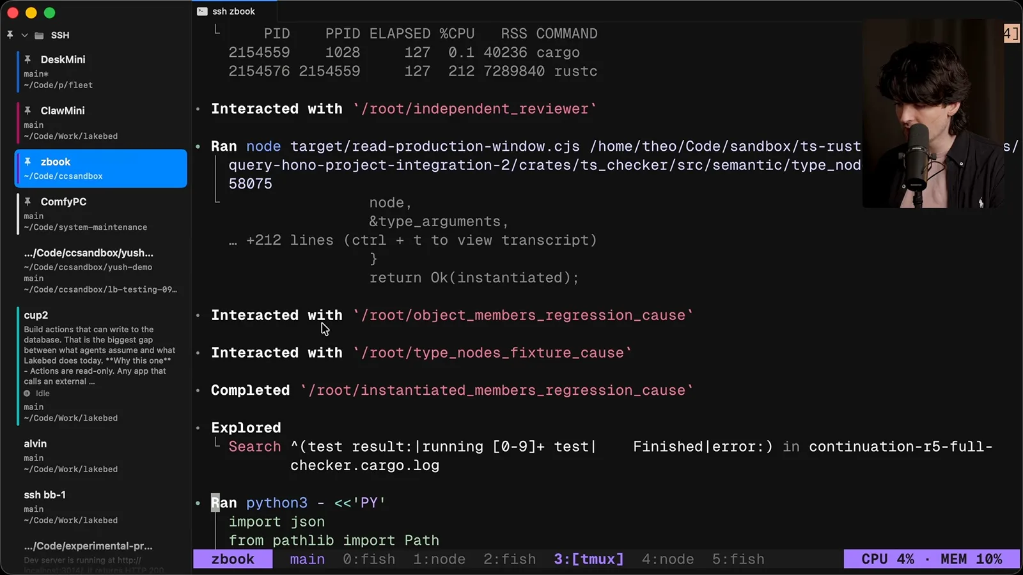The width and height of the screenshot is (1023, 575).
Task: Click the webcam video overlay
Action: point(933,114)
